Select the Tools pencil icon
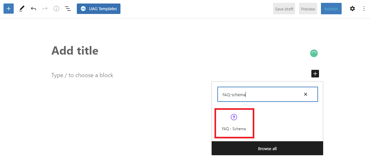This screenshot has width=370, height=166. click(x=21, y=9)
